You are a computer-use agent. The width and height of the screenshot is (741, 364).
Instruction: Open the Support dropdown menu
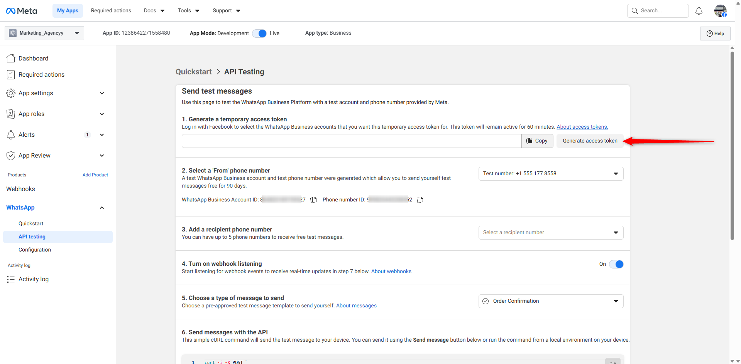[x=227, y=11]
